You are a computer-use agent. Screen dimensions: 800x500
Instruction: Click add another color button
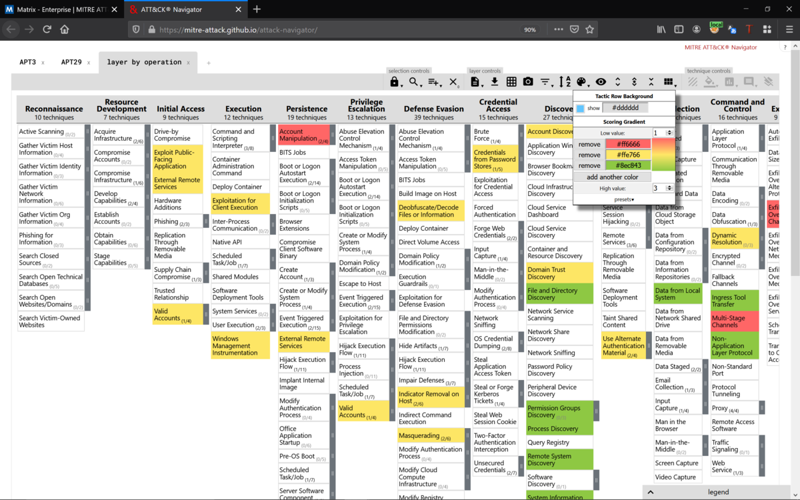coord(612,177)
